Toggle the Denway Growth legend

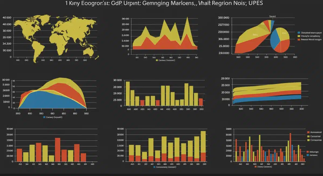tap(54, 117)
